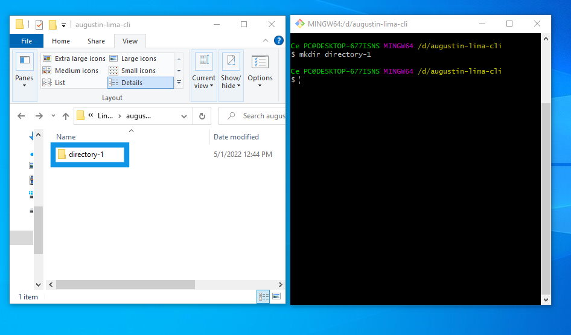The width and height of the screenshot is (571, 335).
Task: Click date 5/1/2022 12:44 PM cell
Action: pyautogui.click(x=243, y=155)
